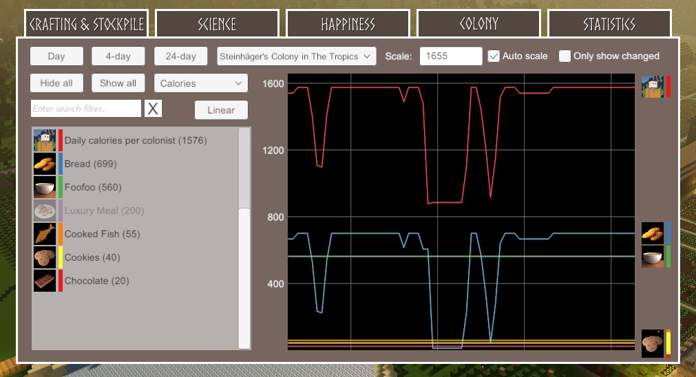The image size is (696, 377).
Task: Toggle the Linear scale button
Action: pos(221,110)
